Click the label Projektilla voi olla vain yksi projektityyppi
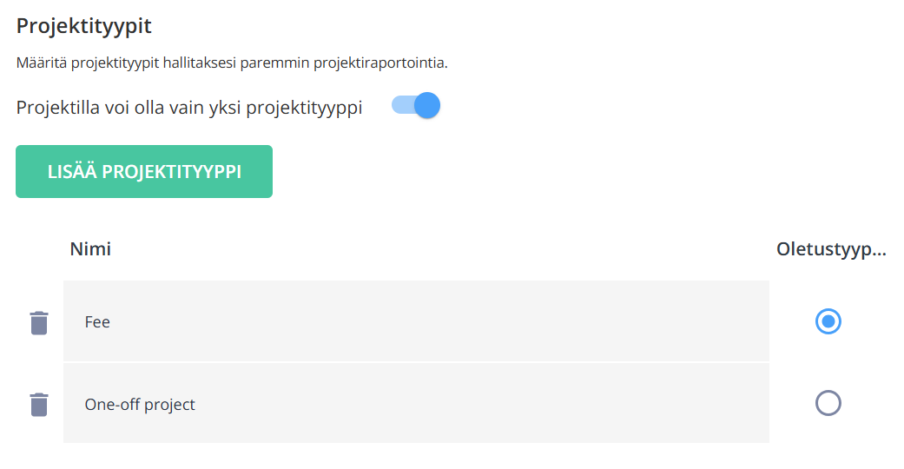The height and width of the screenshot is (469, 904). pyautogui.click(x=189, y=108)
